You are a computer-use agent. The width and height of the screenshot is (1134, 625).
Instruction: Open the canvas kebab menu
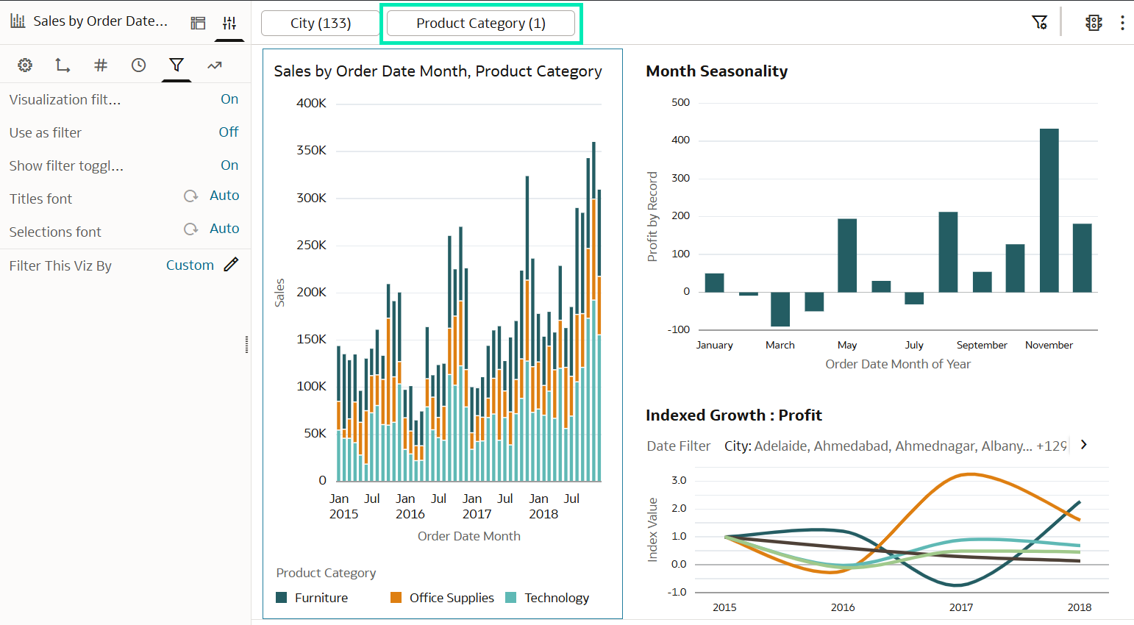click(x=1122, y=23)
